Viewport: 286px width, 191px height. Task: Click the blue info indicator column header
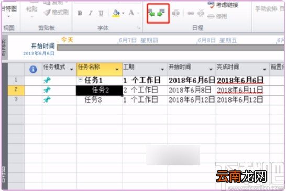pyautogui.click(x=33, y=69)
